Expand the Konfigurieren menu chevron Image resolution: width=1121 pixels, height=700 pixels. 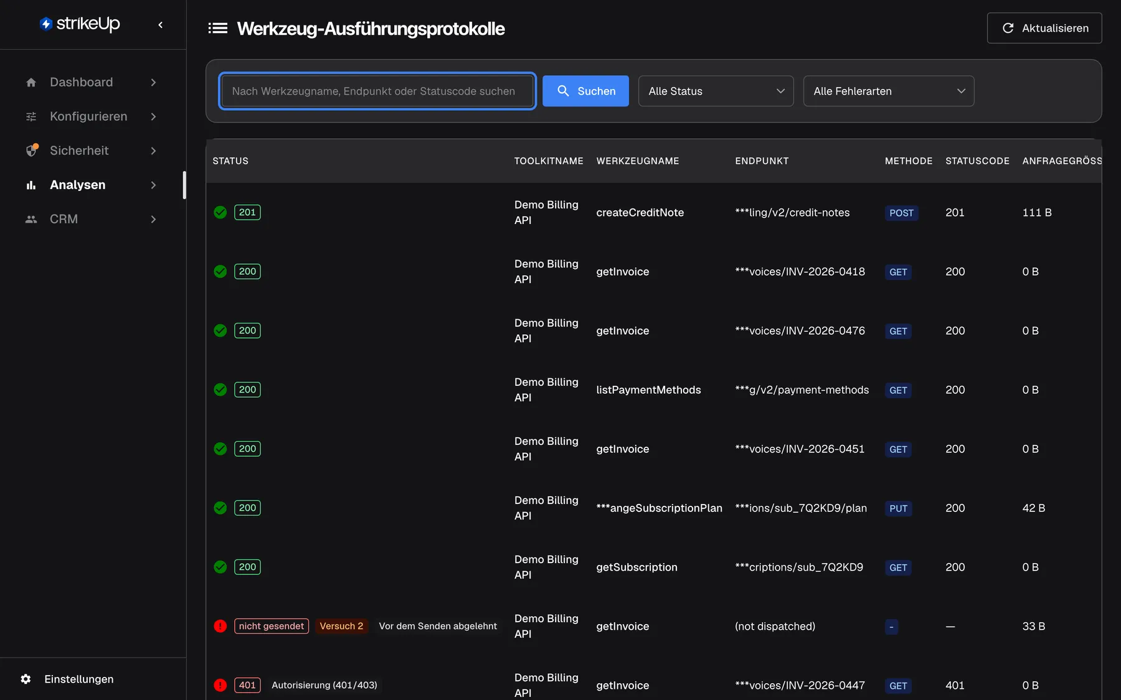(x=153, y=116)
